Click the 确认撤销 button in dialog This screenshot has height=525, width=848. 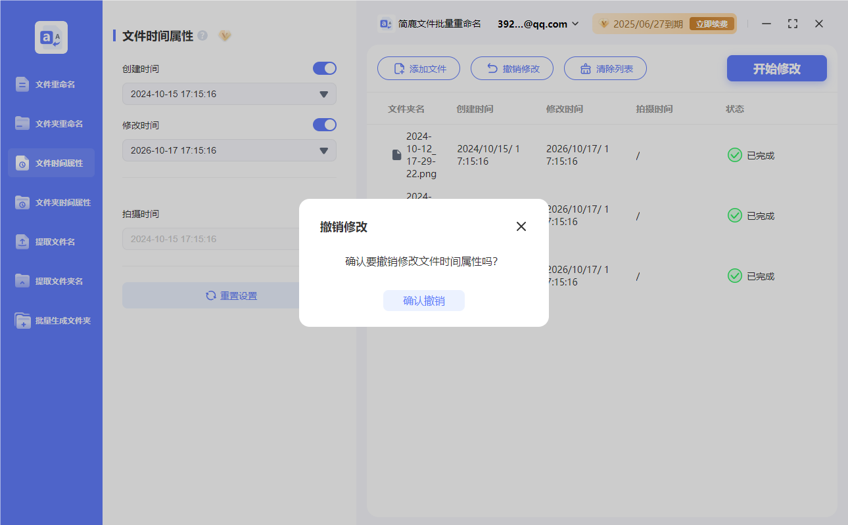(x=423, y=301)
